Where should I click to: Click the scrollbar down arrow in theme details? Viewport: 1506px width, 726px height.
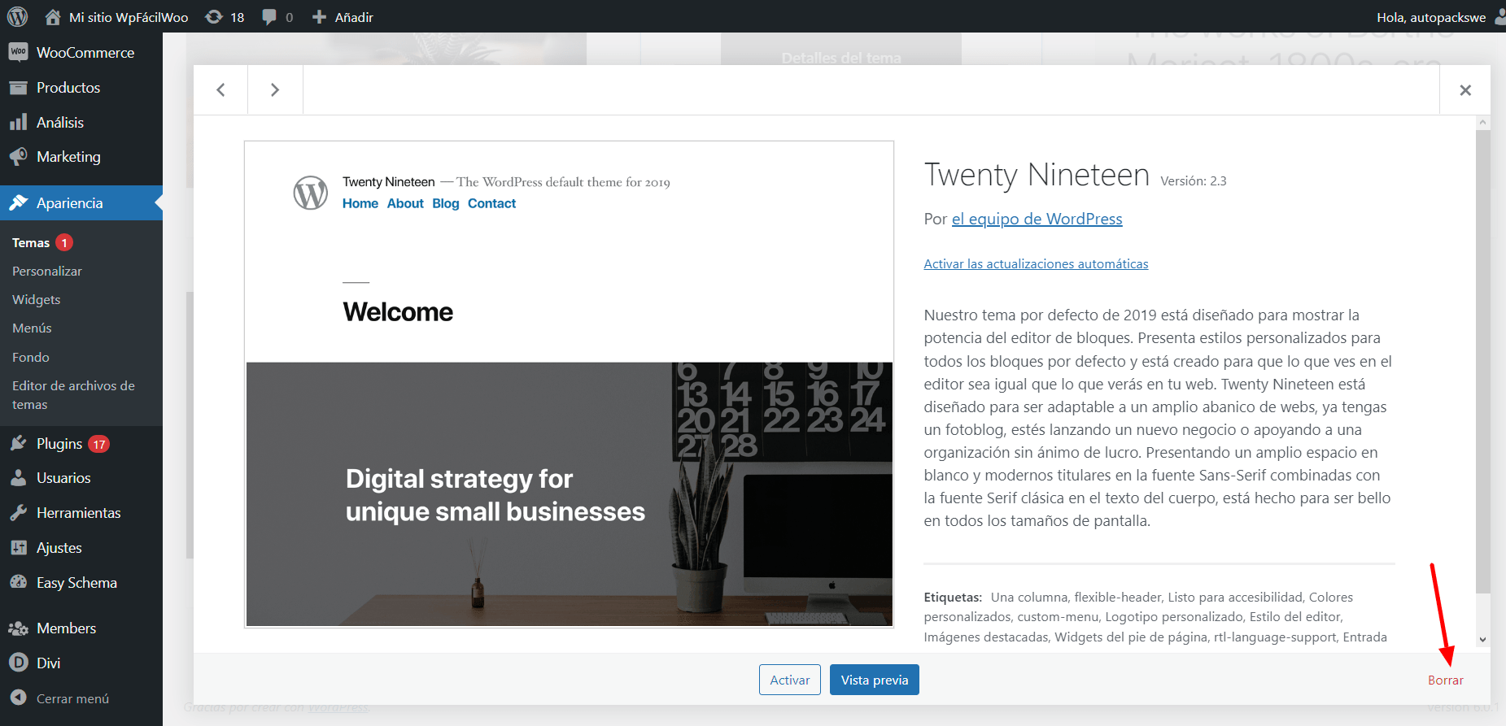pyautogui.click(x=1483, y=639)
